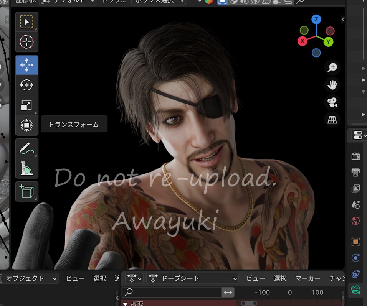Snap view to negative Z axis dot
This screenshot has width=367, height=306.
click(x=316, y=53)
